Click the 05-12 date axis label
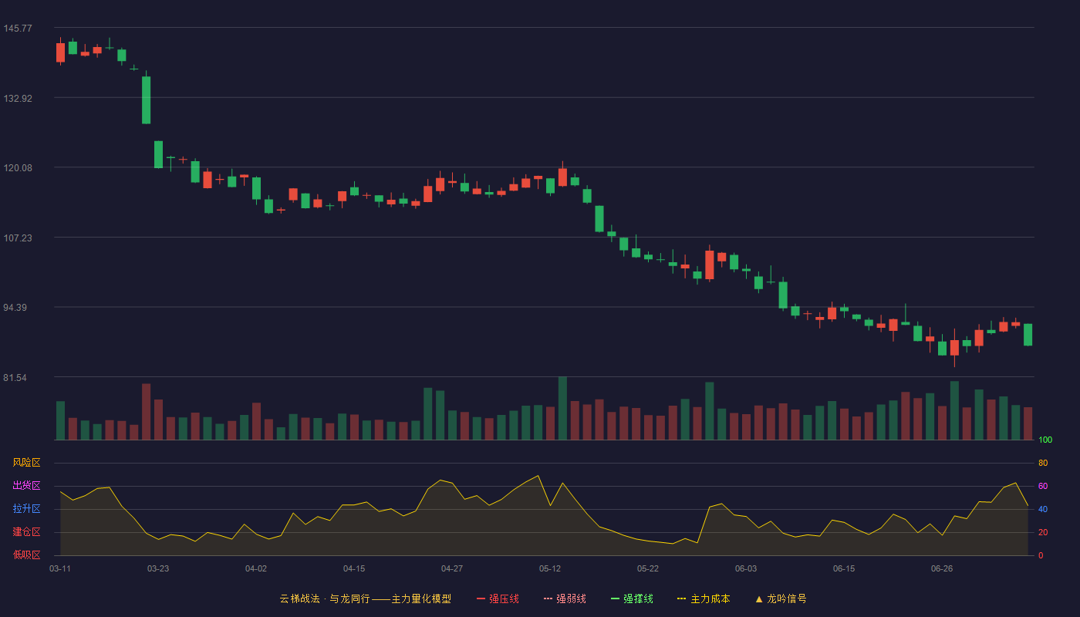Screen dimensions: 1080x617 550,569
